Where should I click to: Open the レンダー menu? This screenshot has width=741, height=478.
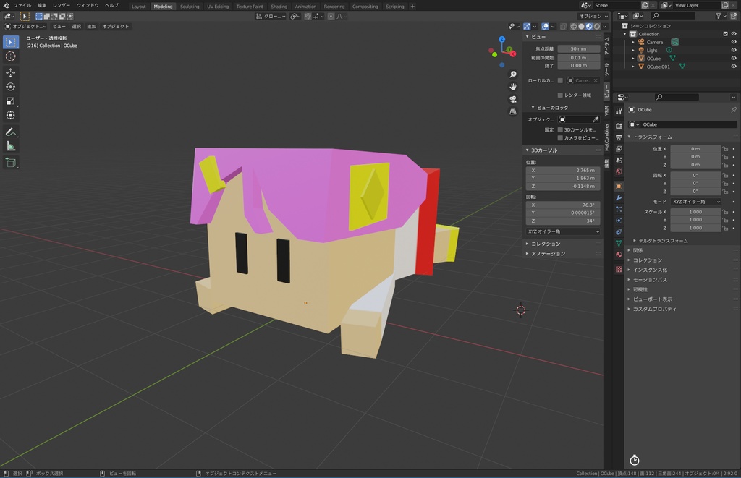click(62, 5)
